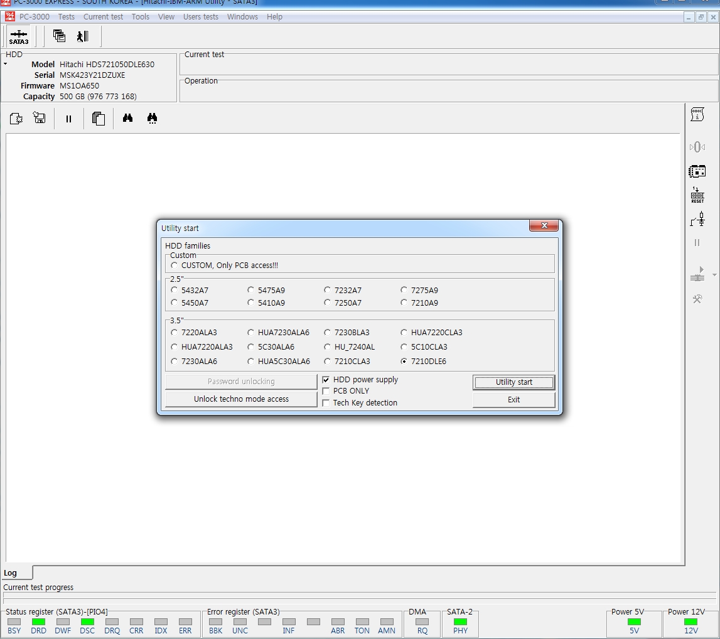Open the Windows menu
Image resolution: width=720 pixels, height=639 pixels.
[242, 16]
